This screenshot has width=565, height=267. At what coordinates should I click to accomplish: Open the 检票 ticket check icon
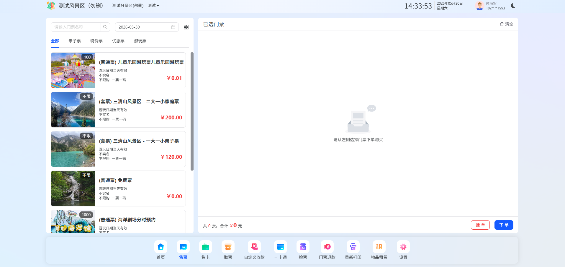[303, 247]
